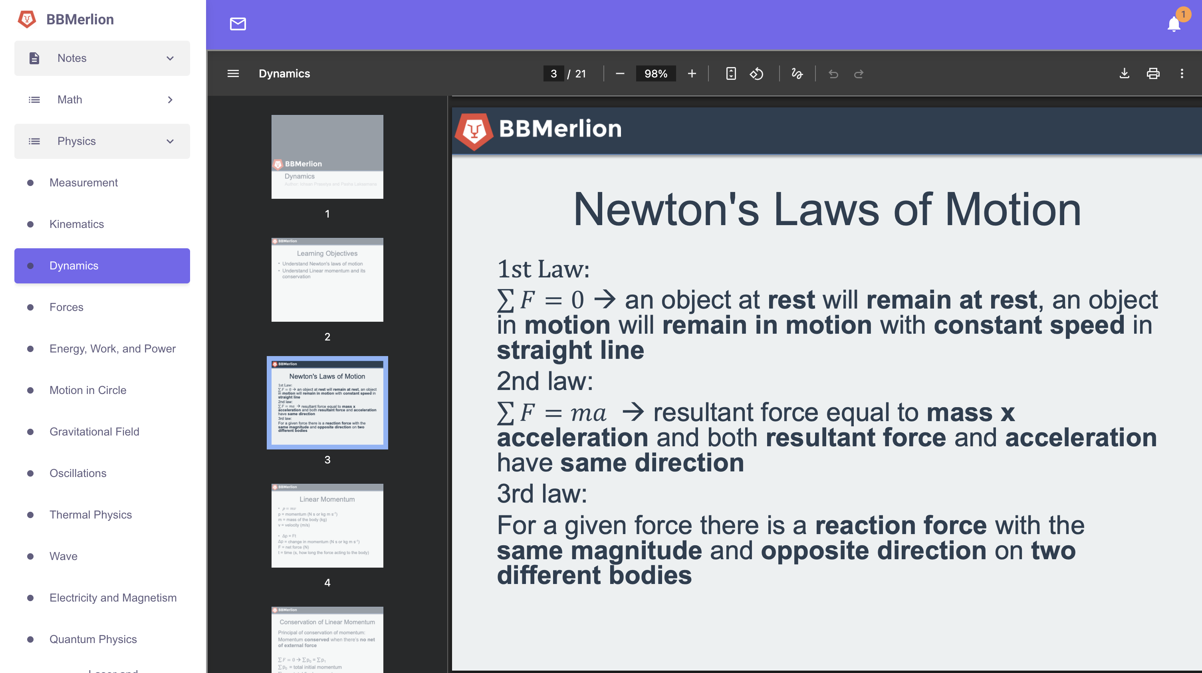Click the notification bell icon

(x=1173, y=24)
